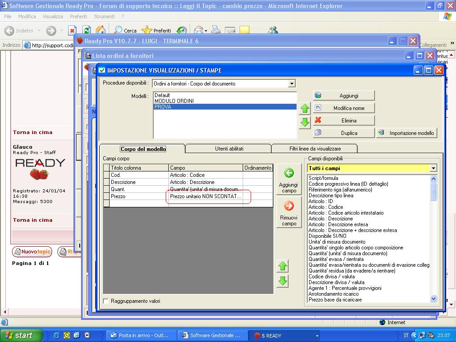Open the Strumenti menu
Viewport: 456px width, 342px height.
(104, 16)
